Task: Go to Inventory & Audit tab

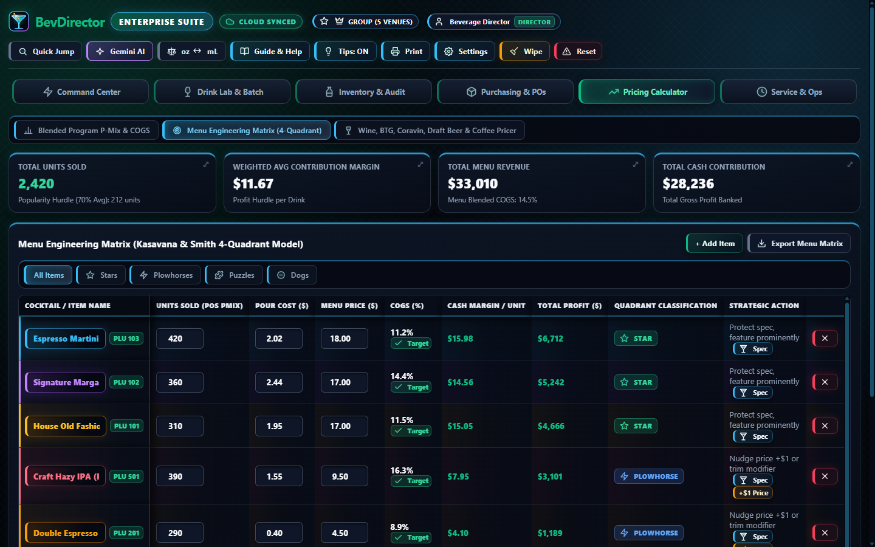Action: (x=364, y=92)
